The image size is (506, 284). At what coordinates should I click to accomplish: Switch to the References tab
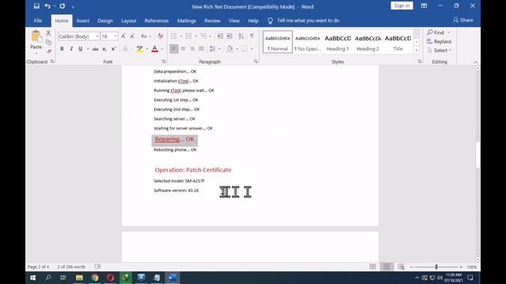(157, 21)
